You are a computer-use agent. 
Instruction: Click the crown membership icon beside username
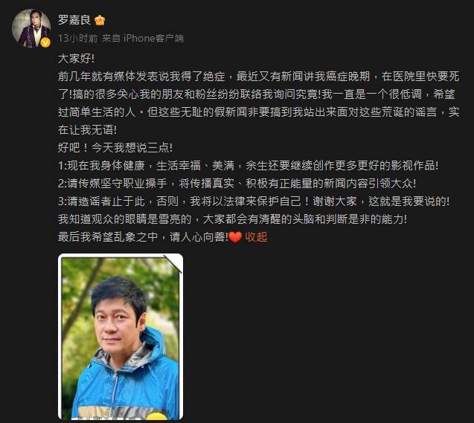click(x=100, y=20)
